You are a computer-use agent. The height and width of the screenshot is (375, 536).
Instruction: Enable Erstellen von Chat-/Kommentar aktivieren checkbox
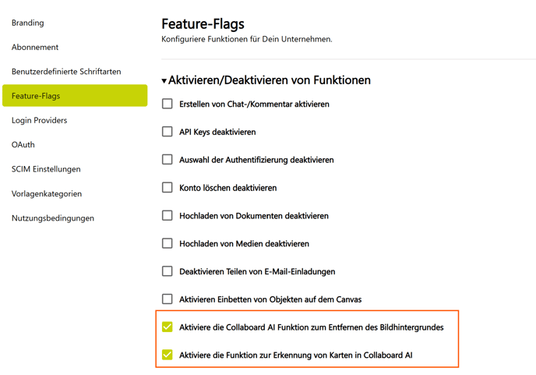pos(167,104)
